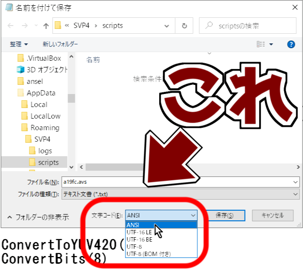The image size is (303, 270).
Task: Open the ファイルの種類 combo box
Action: point(180,194)
